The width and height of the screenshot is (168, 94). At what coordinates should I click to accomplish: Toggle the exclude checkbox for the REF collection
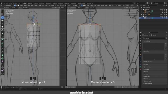[x=161, y=15]
